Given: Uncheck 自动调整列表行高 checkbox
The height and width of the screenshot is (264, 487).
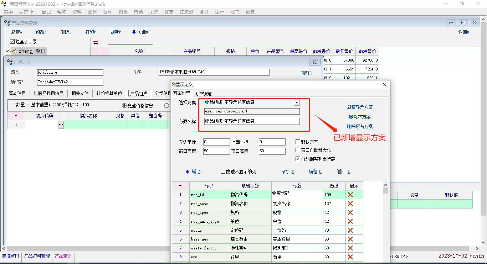Looking at the screenshot, I should 298,159.
